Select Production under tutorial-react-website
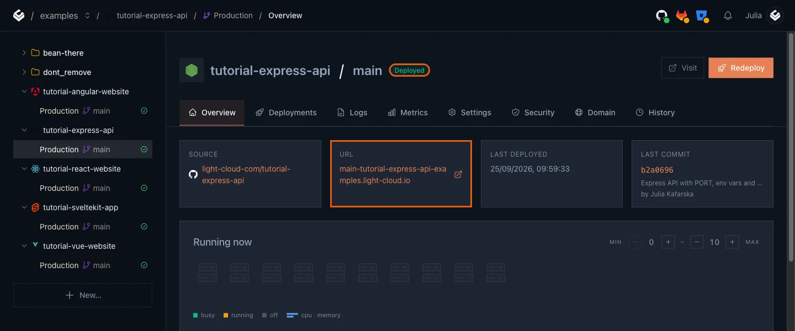This screenshot has width=795, height=331. (83, 188)
